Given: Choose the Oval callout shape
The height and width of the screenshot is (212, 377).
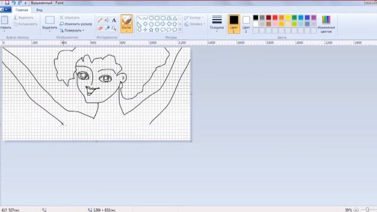Looking at the screenshot, I should click(x=169, y=30).
